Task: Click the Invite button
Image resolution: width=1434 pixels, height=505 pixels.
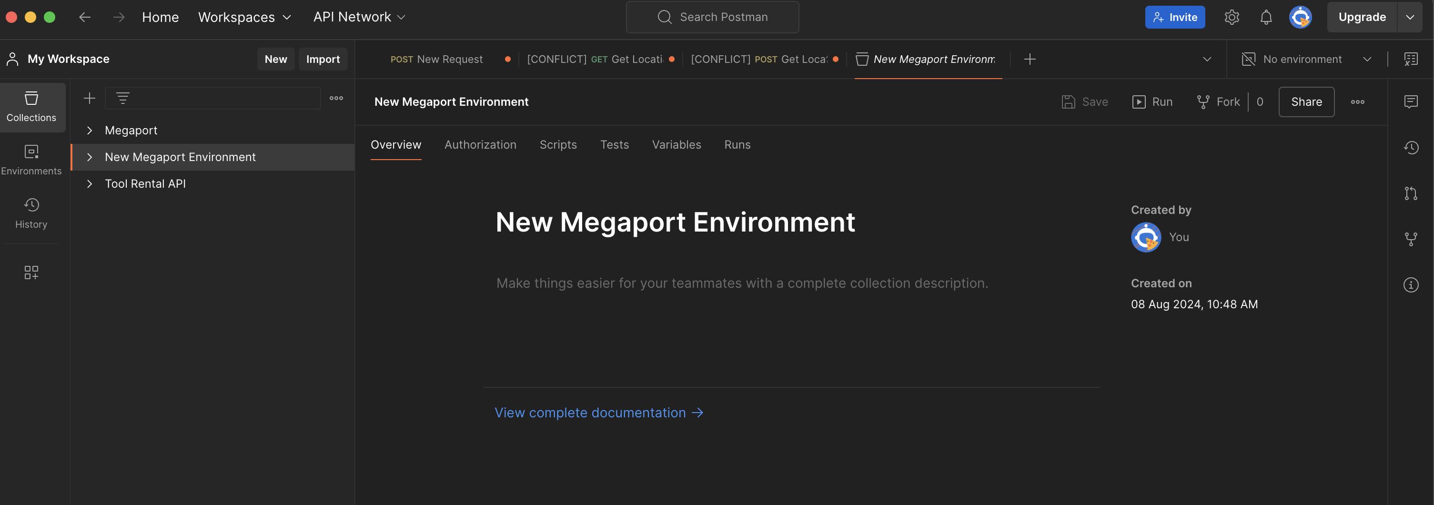Action: click(x=1175, y=17)
